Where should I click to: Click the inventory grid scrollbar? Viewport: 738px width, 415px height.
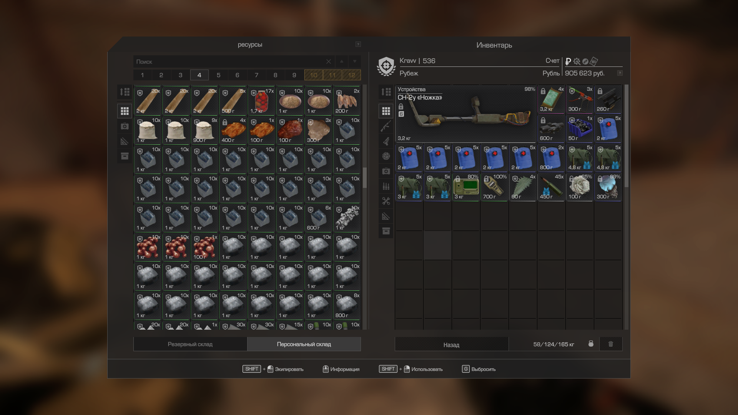[x=627, y=136]
